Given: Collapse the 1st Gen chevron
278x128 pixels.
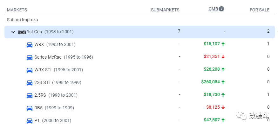Looking at the screenshot, I should 13,32.
